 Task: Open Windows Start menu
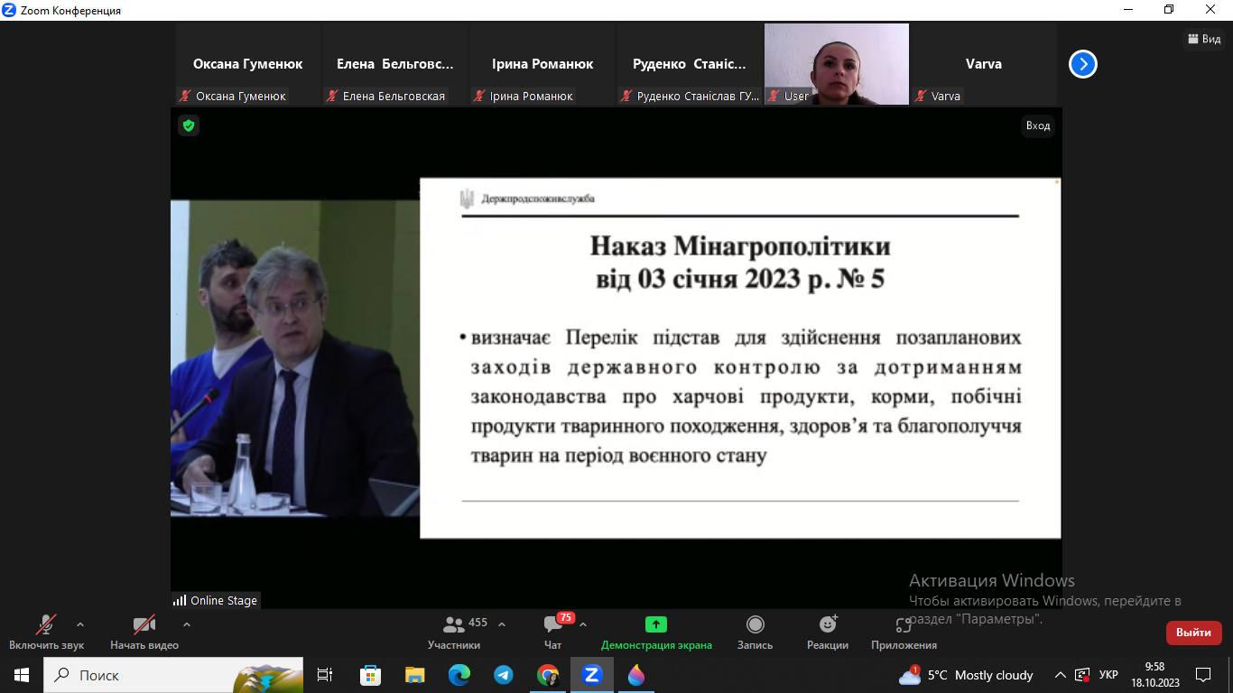[22, 675]
